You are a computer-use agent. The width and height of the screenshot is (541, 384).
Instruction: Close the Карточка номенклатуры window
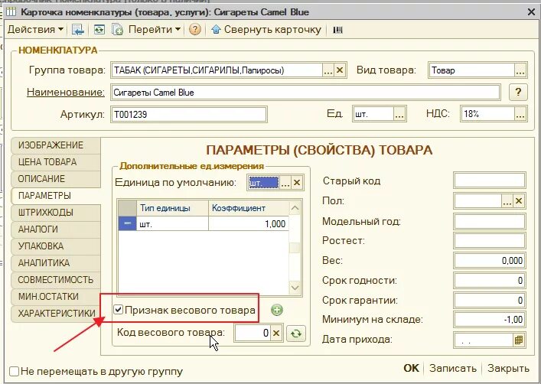pos(531,12)
